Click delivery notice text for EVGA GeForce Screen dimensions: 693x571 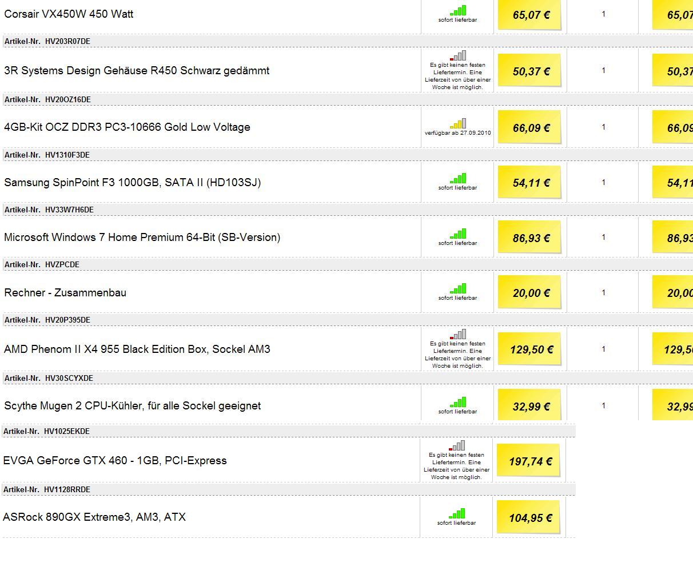click(x=457, y=466)
